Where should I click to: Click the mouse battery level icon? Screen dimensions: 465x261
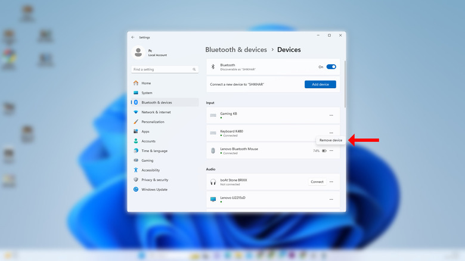(324, 151)
